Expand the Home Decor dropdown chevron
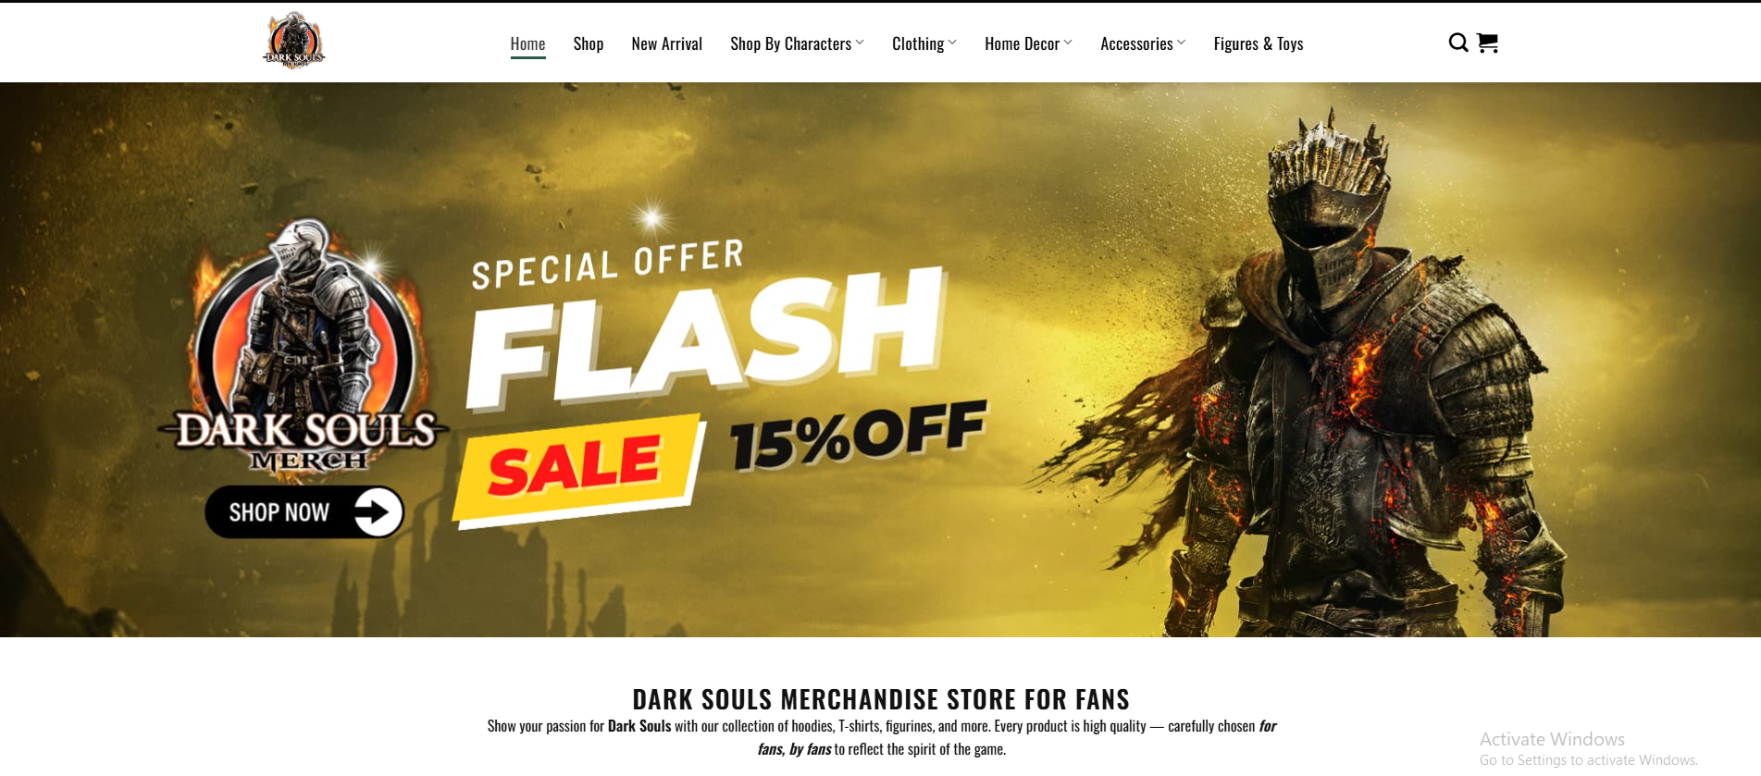The width and height of the screenshot is (1761, 776). pyautogui.click(x=1068, y=43)
